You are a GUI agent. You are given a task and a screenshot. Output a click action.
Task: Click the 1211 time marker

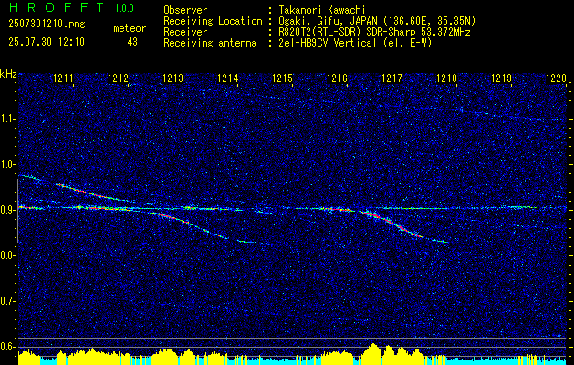click(63, 78)
